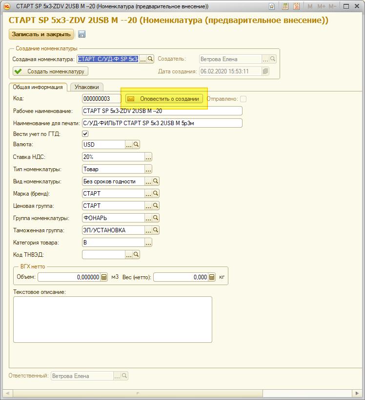Open calculator for Вес (нетто) field
Screen dimensions: 365x400
pos(212,277)
